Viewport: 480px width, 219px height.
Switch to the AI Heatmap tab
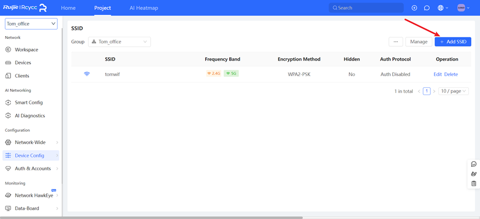pos(144,8)
